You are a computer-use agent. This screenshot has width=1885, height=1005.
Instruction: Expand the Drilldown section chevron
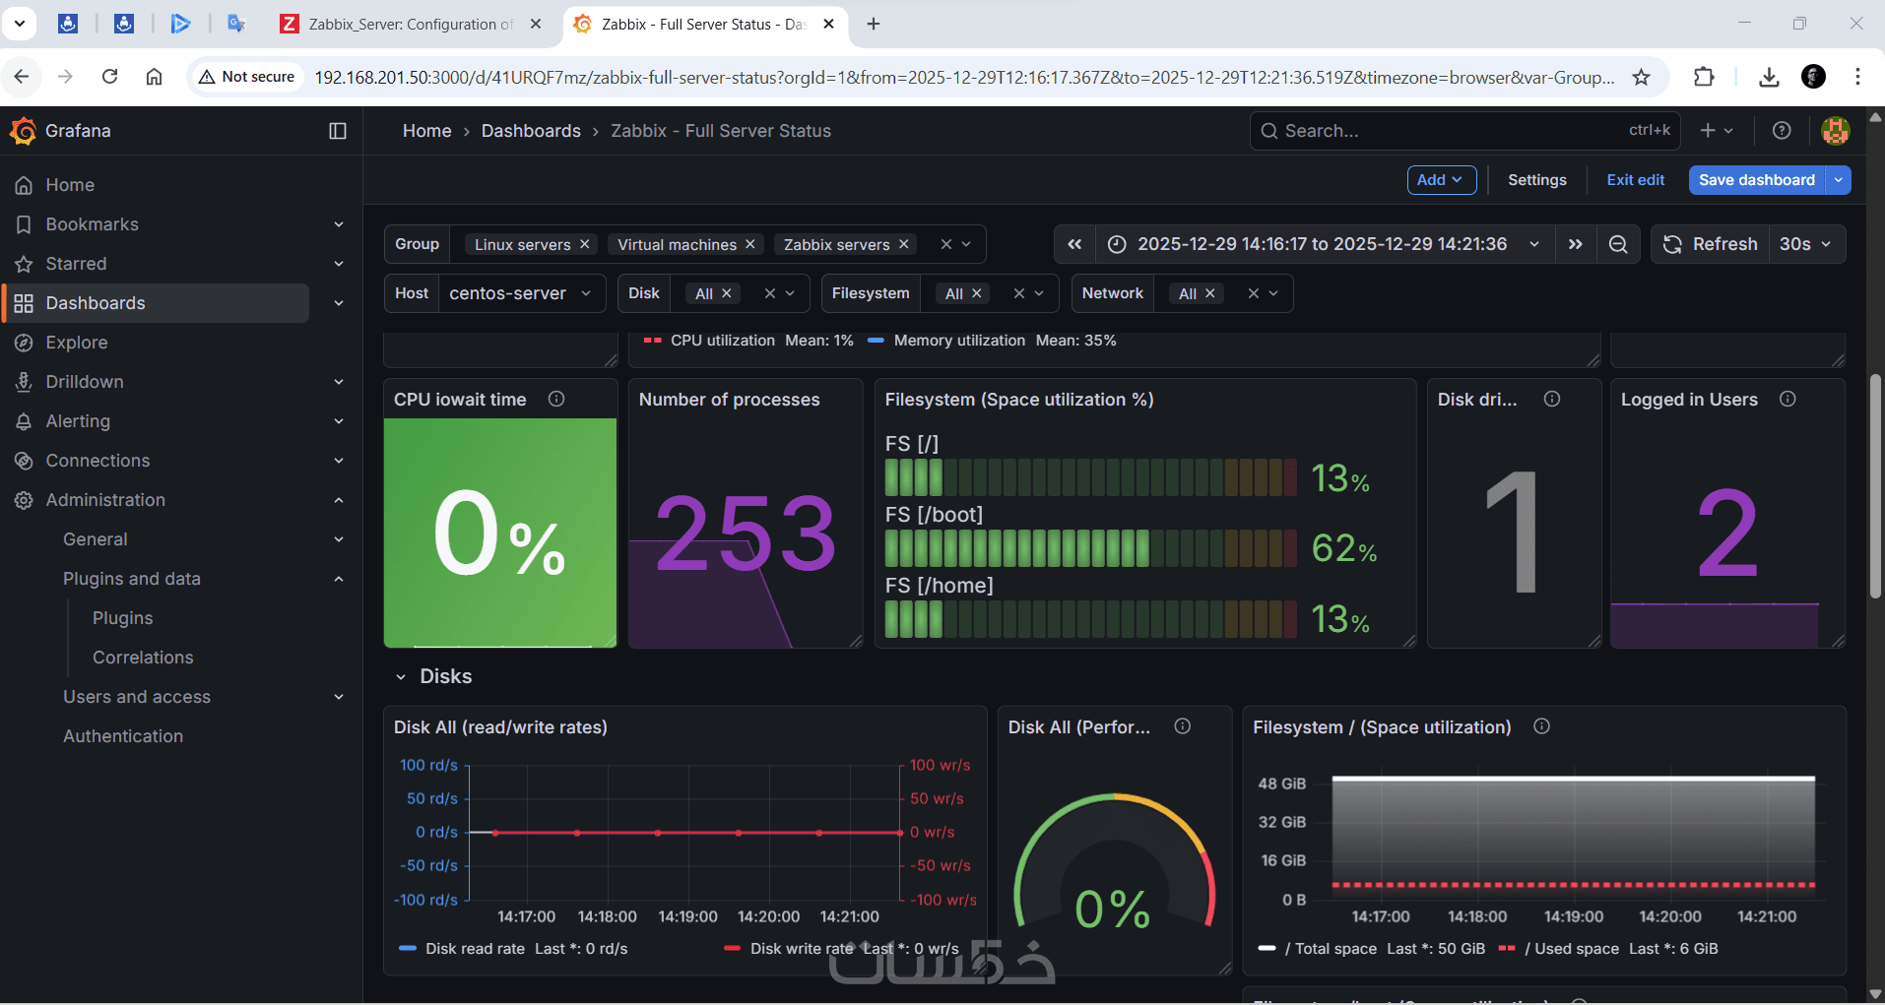point(339,382)
